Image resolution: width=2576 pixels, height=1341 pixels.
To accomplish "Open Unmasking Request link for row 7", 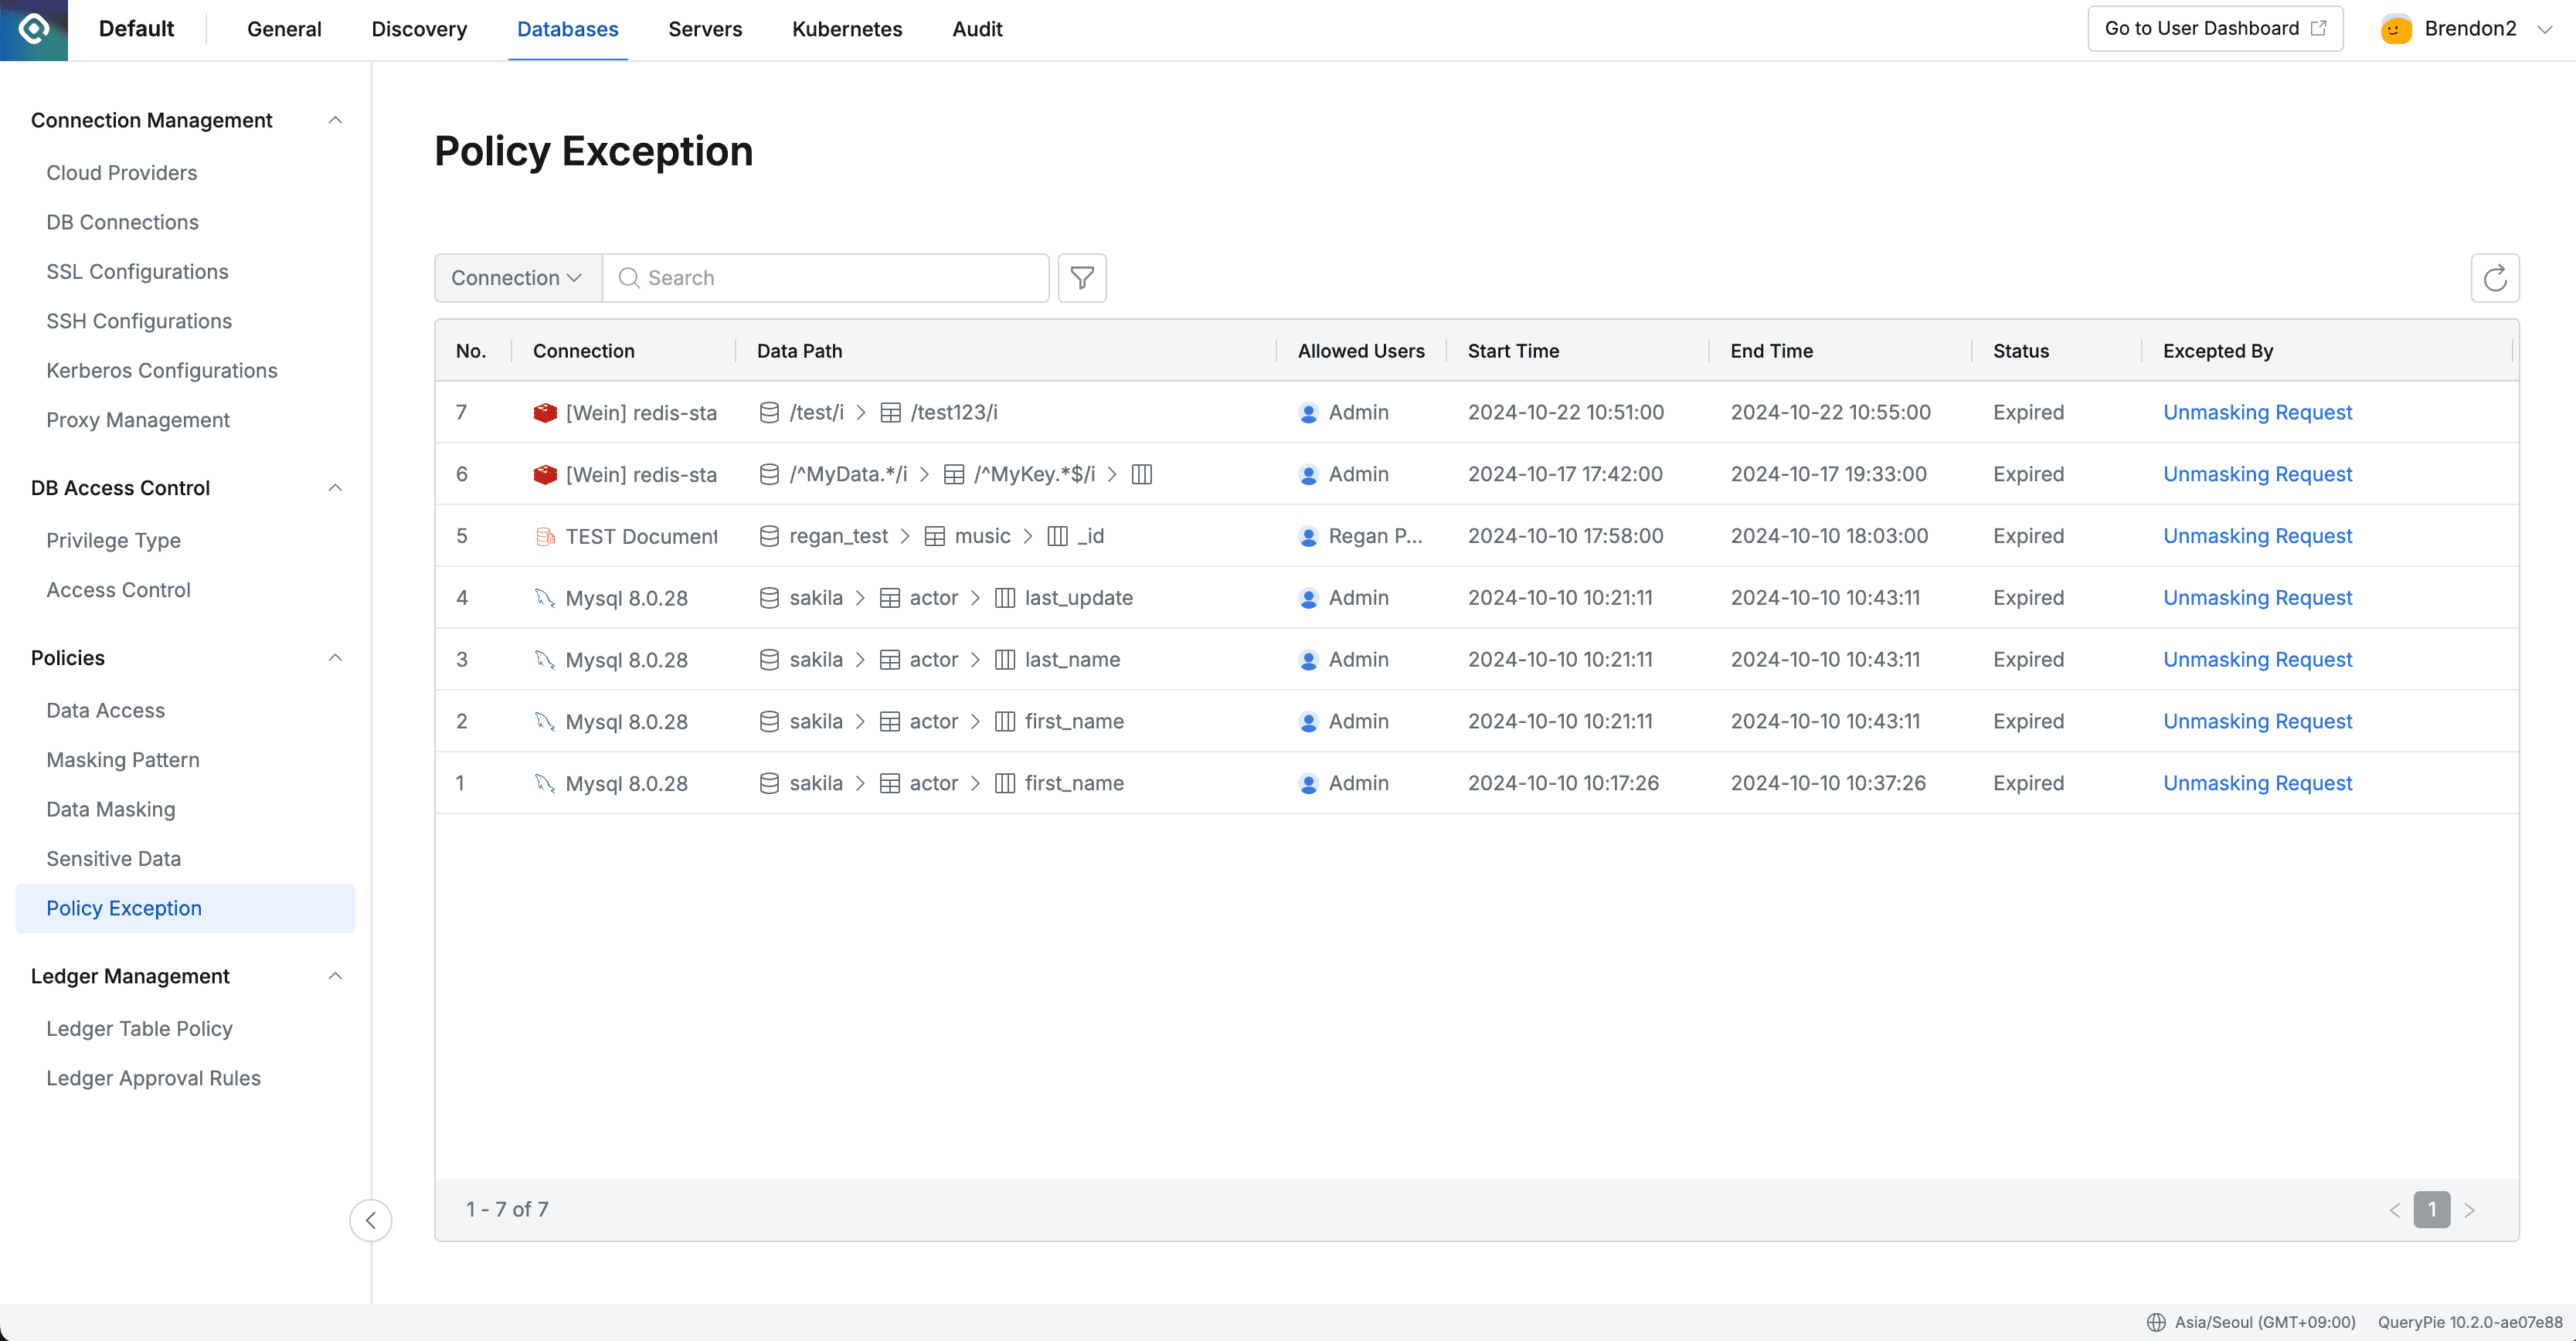I will click(2257, 413).
